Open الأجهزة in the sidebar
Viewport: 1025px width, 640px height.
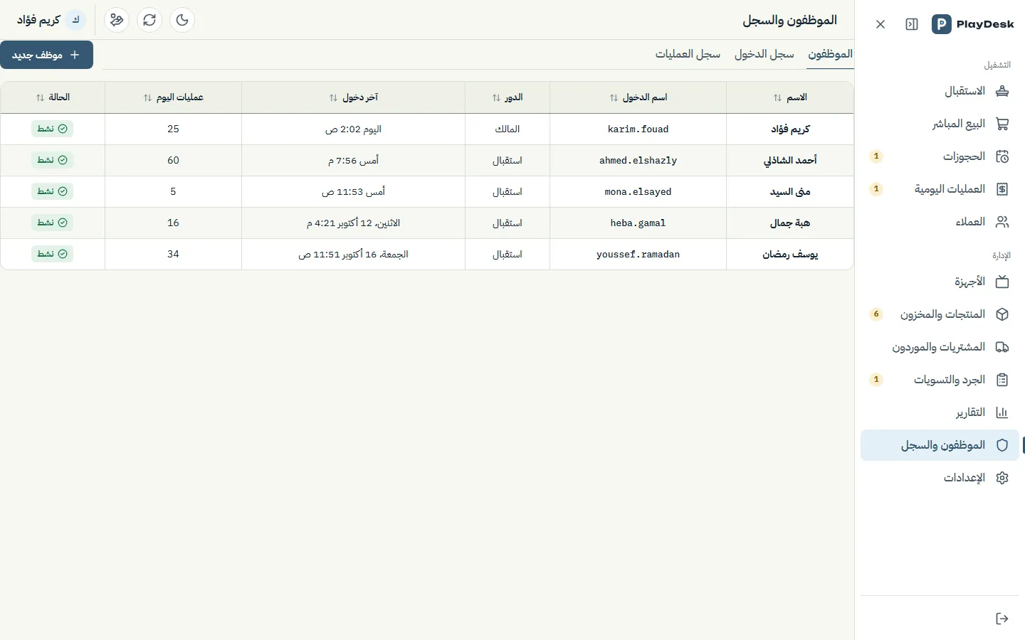[x=940, y=282]
